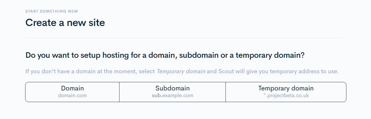Click the bold 'sub.' prefix text
The height and width of the screenshot is (119, 371).
tap(157, 96)
